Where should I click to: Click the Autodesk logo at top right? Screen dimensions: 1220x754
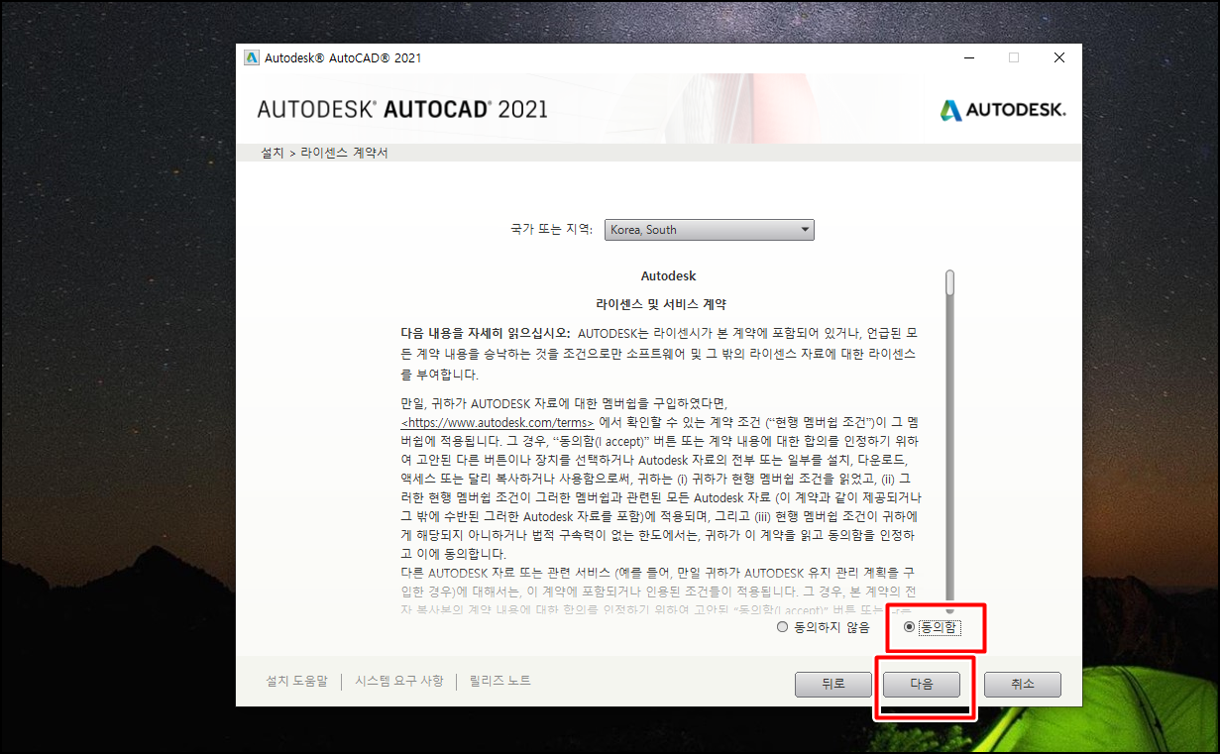[x=1003, y=109]
